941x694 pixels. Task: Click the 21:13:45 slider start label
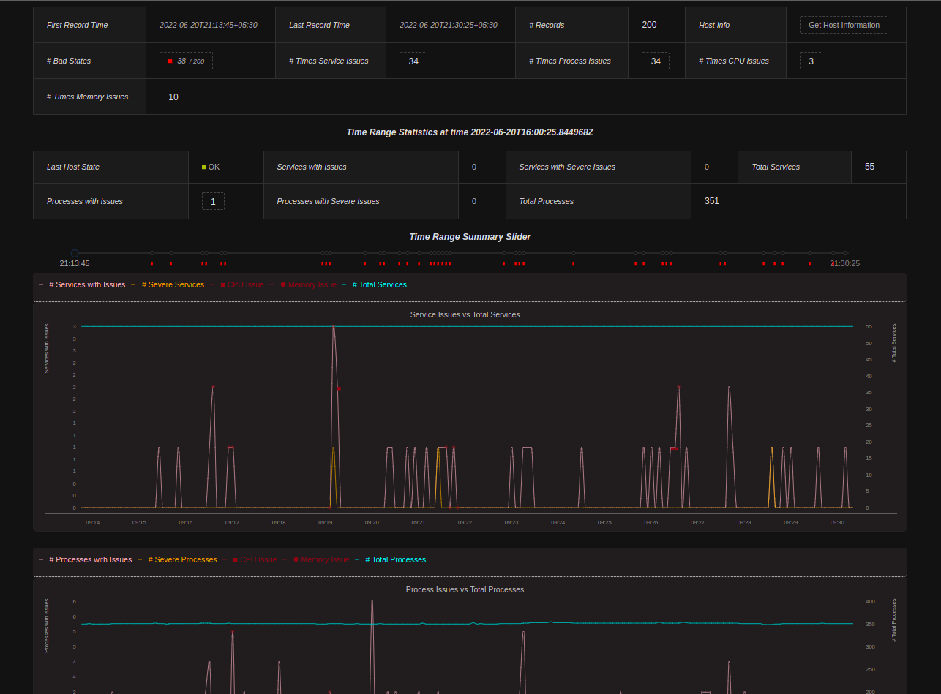point(75,263)
